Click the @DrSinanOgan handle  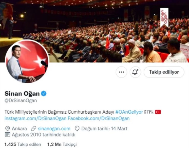tap(21, 101)
